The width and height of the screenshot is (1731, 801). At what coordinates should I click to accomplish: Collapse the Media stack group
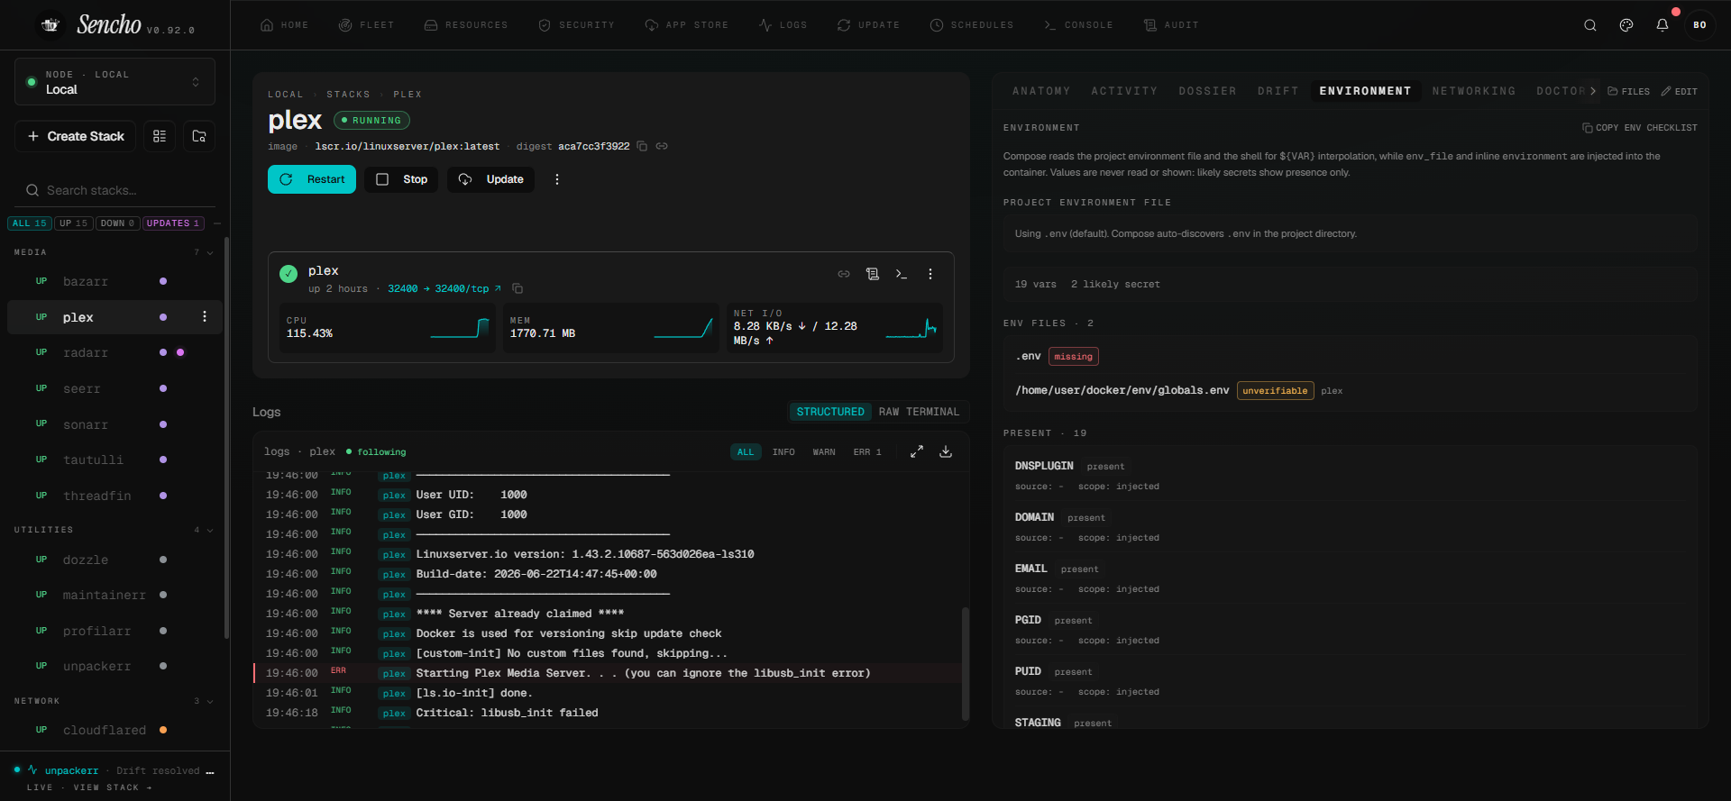[209, 252]
